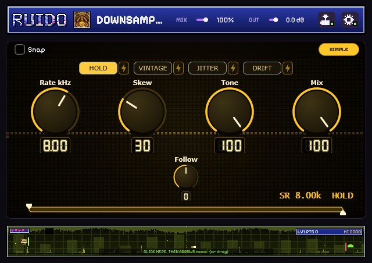Click the HI 0000 high score text
372x263 pixels.
click(352, 232)
